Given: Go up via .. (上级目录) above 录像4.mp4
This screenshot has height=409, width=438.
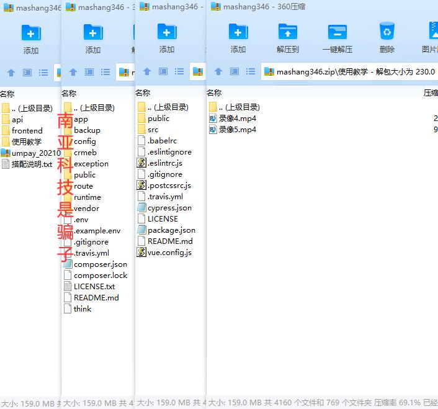Looking at the screenshot, I should tap(242, 107).
